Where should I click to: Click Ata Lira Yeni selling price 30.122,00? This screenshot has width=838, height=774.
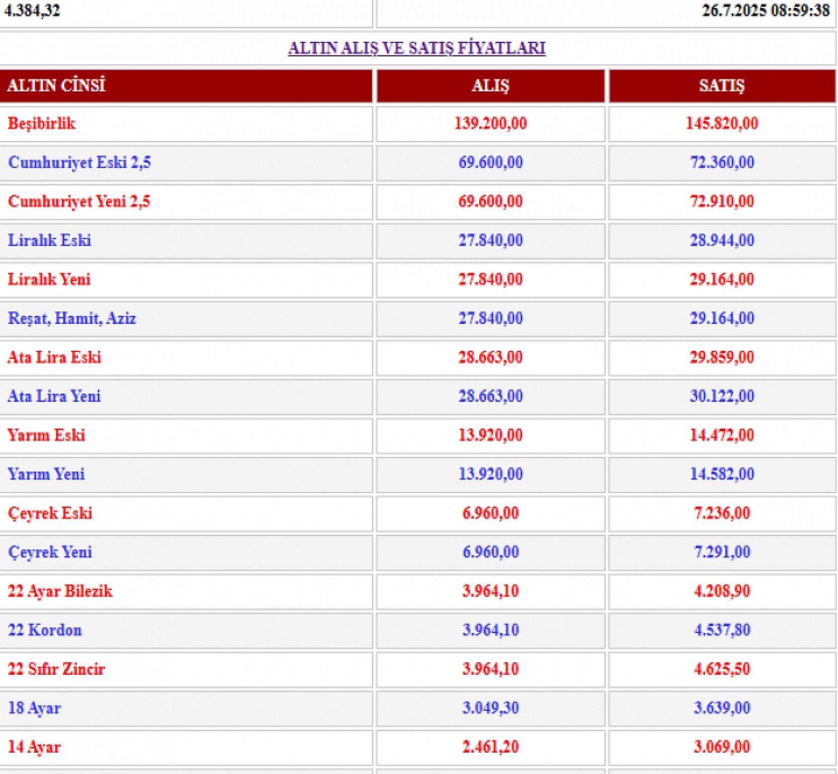click(721, 396)
